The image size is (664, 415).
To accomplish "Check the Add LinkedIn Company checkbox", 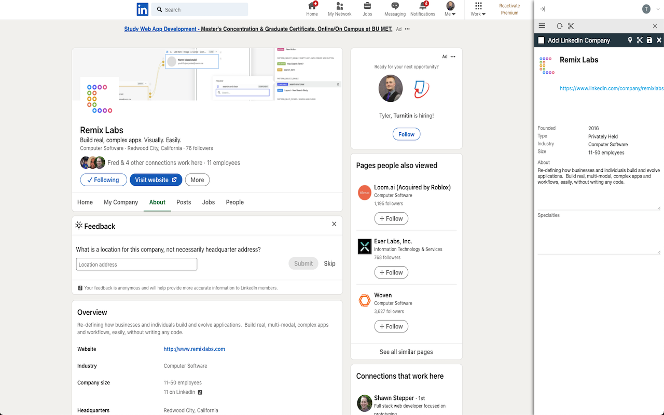I will (x=541, y=40).
